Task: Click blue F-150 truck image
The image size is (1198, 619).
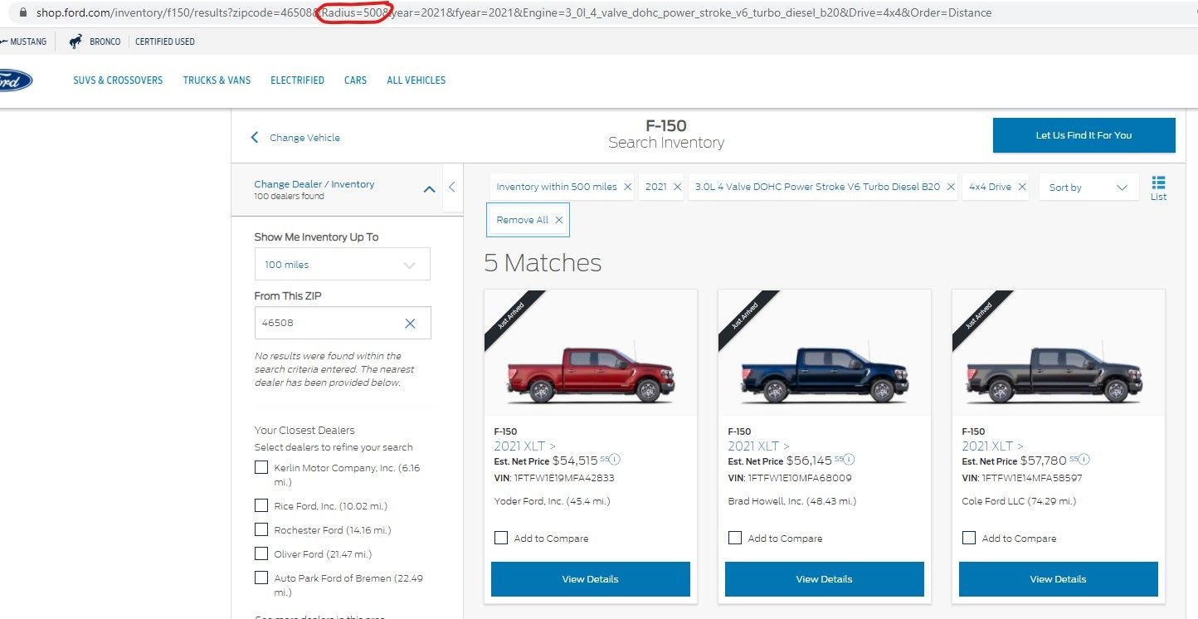Action: [825, 372]
